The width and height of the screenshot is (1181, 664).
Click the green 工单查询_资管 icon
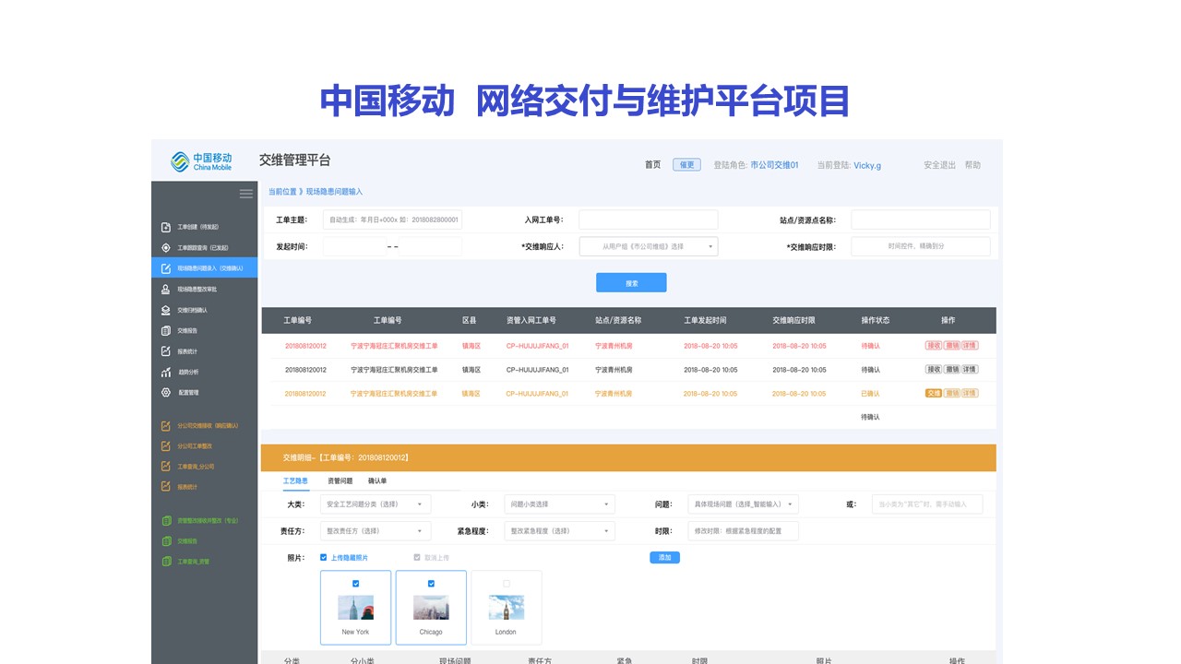(x=166, y=561)
